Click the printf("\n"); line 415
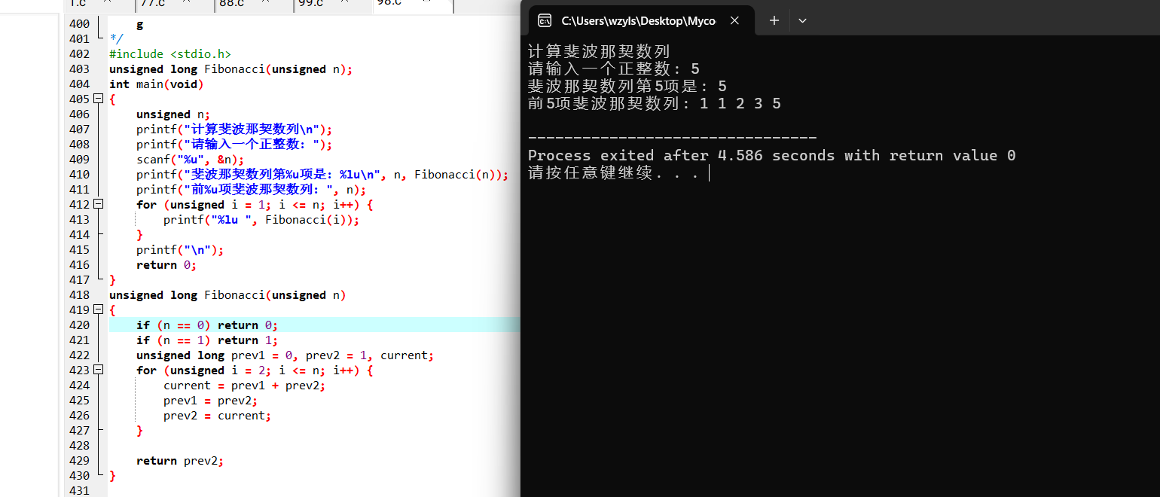Screen dimensions: 1160x497 (180, 250)
